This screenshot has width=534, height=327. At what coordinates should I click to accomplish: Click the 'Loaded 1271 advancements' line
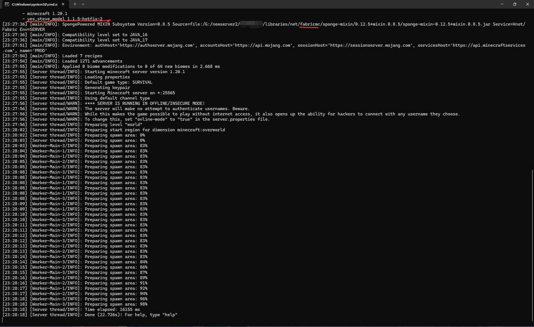[x=62, y=61]
